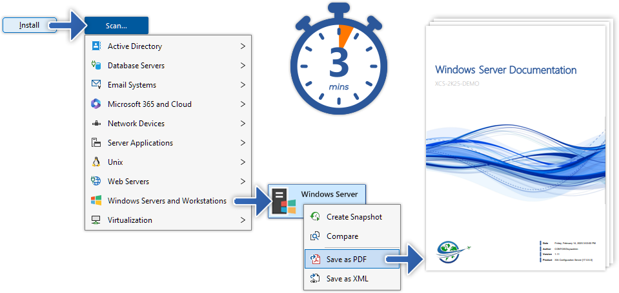Click the globe airplane logo on cover
The height and width of the screenshot is (293, 619).
click(454, 252)
